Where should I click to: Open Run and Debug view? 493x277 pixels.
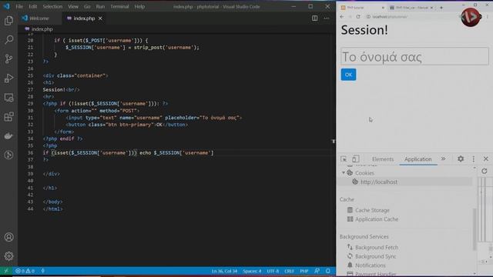pos(8,78)
